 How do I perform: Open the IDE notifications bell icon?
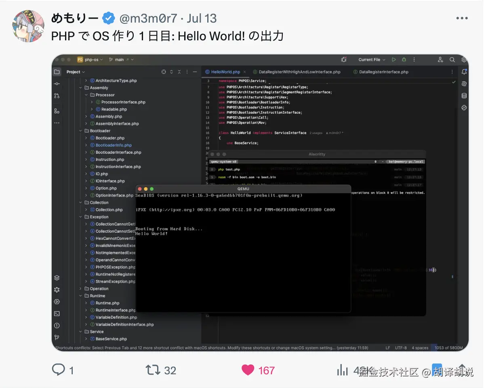(x=464, y=71)
